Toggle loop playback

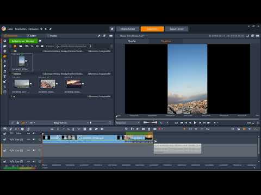click(176, 123)
